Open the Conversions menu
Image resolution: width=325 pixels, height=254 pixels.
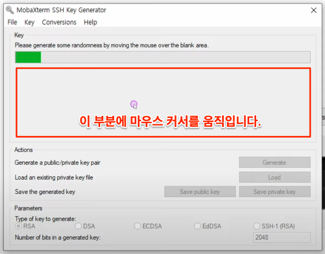(x=59, y=22)
